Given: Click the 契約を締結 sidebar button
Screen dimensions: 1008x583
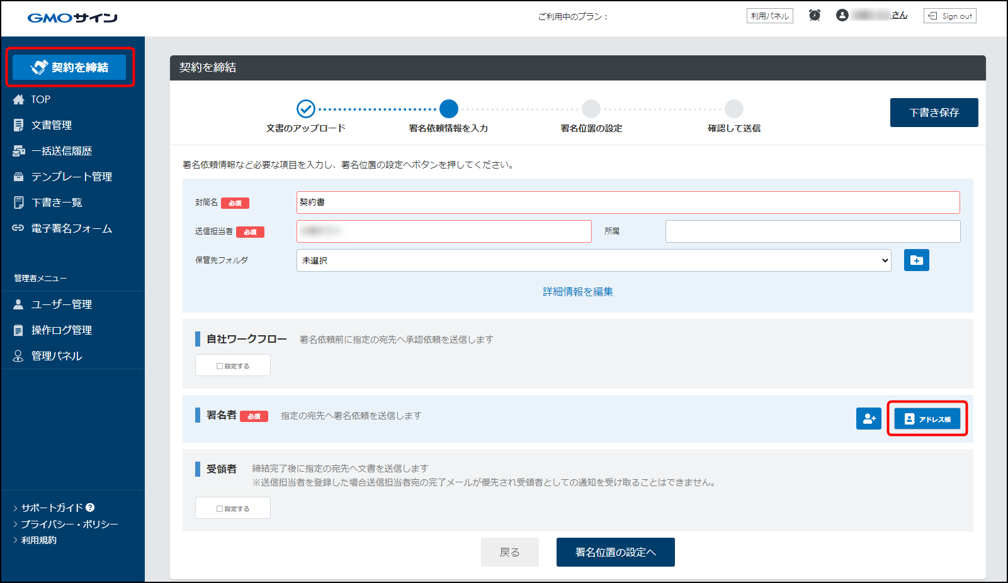Looking at the screenshot, I should coord(69,67).
